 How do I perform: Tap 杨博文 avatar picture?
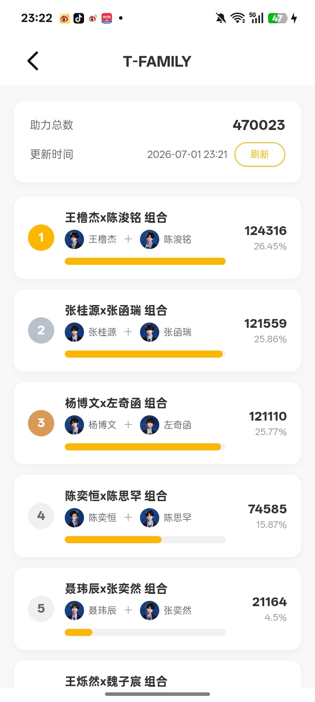(x=74, y=425)
